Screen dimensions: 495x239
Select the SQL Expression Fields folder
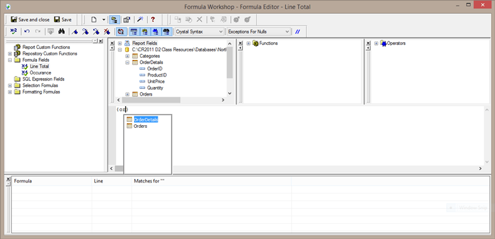(44, 79)
